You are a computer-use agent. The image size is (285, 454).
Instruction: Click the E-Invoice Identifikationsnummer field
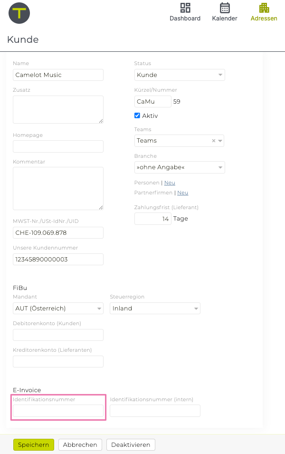pyautogui.click(x=58, y=411)
